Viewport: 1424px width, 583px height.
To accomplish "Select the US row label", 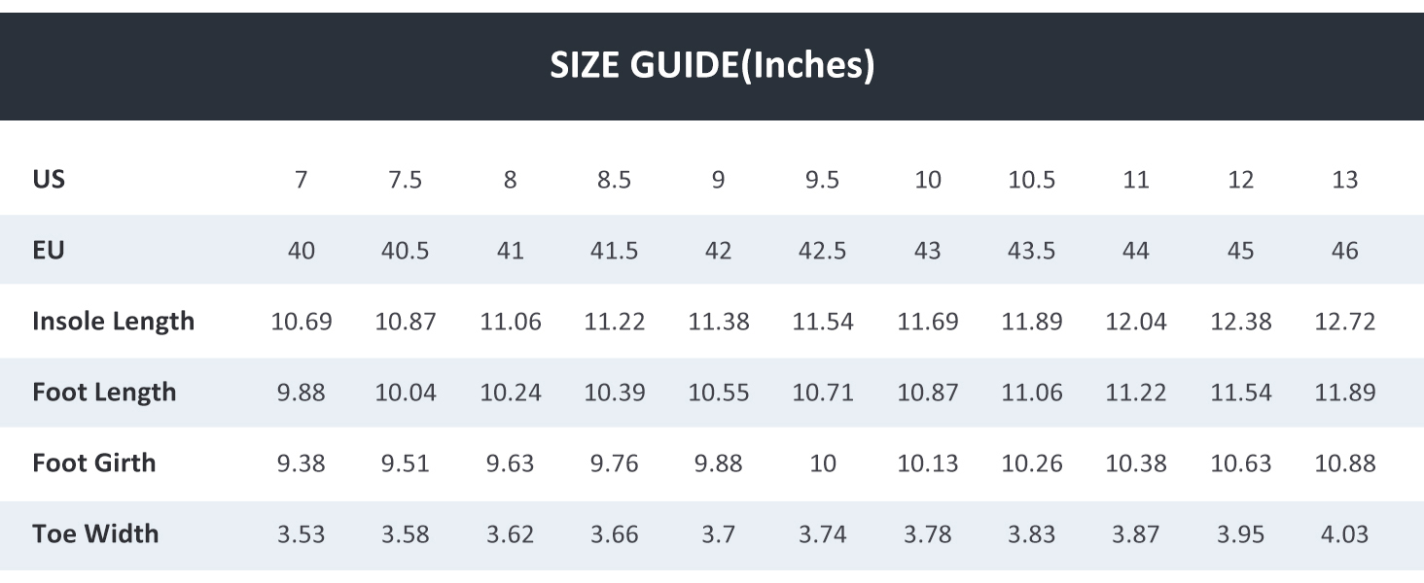I will [49, 180].
